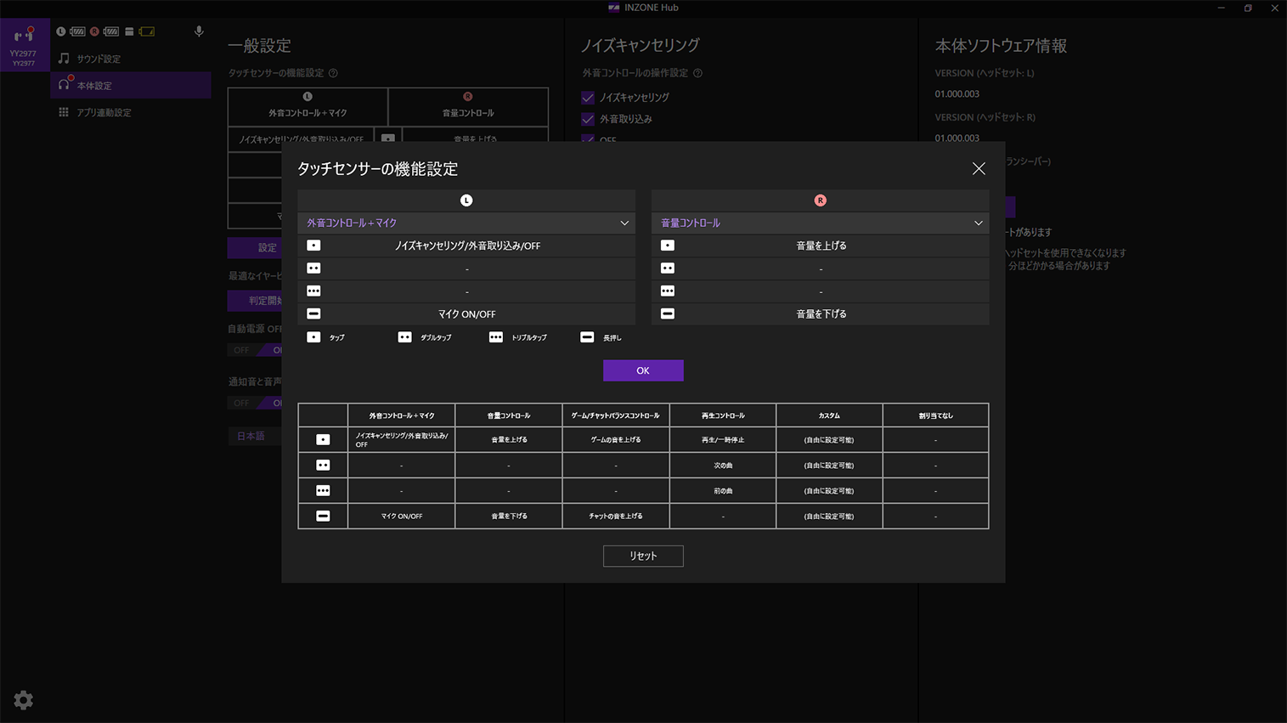
Task: Click the white L earbud icon in dialog
Action: [x=466, y=201]
